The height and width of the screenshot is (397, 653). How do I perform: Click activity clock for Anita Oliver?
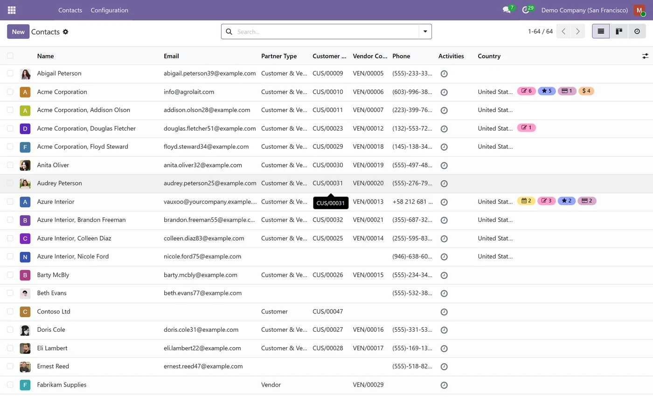coord(444,165)
